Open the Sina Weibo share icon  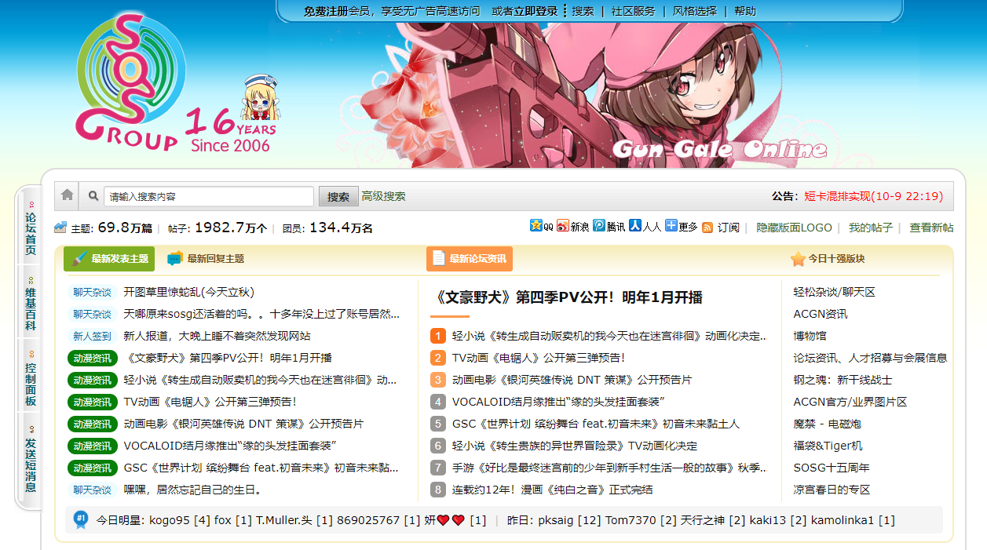tap(563, 226)
